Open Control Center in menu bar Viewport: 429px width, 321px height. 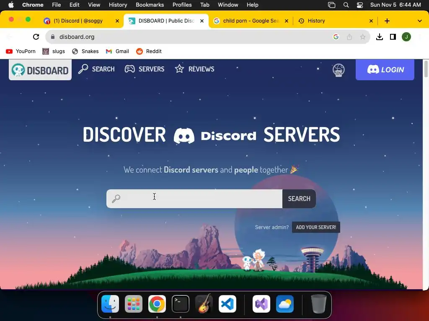click(x=360, y=5)
